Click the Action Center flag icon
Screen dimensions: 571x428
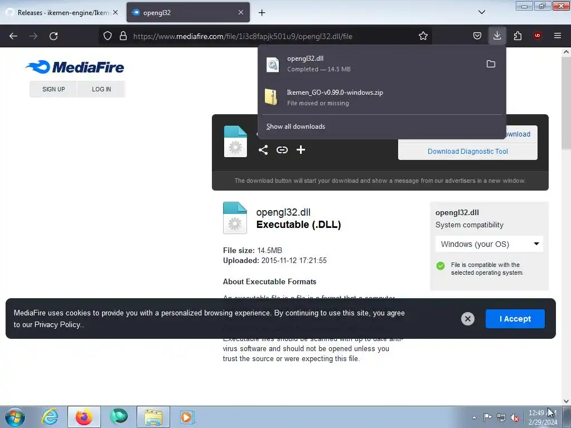coord(487,417)
